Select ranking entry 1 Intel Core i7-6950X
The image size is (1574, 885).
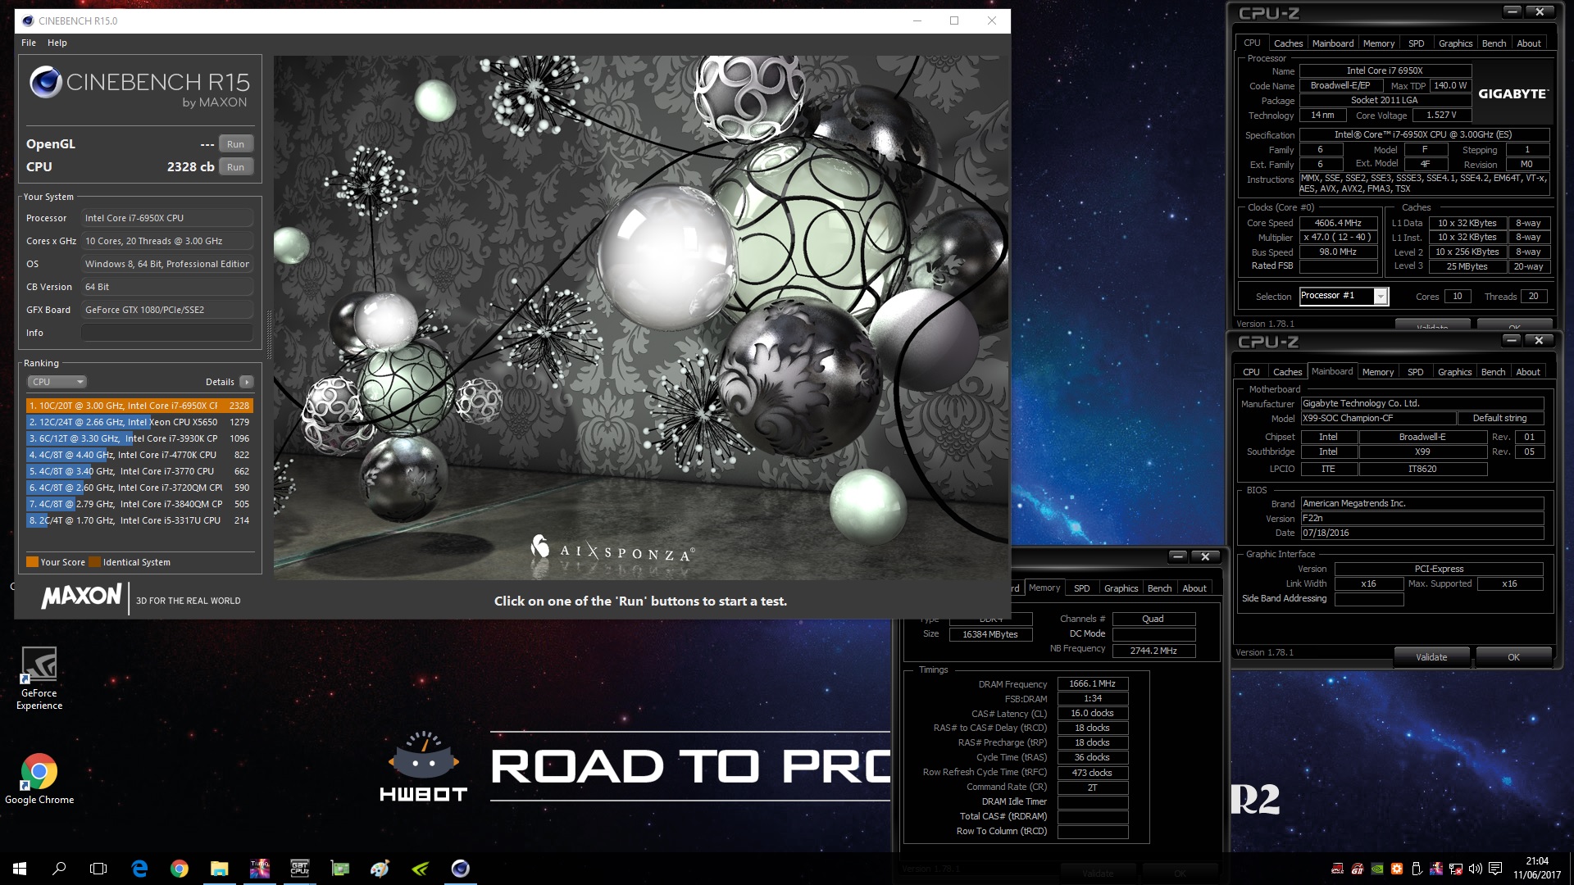(x=139, y=406)
